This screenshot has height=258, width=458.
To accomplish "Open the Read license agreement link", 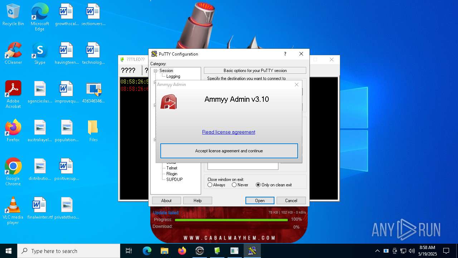I will (x=229, y=132).
